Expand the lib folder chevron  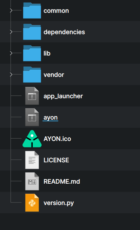(11, 53)
